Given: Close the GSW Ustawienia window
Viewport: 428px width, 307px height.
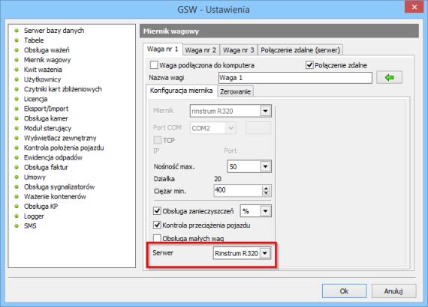Looking at the screenshot, I should point(414,7).
